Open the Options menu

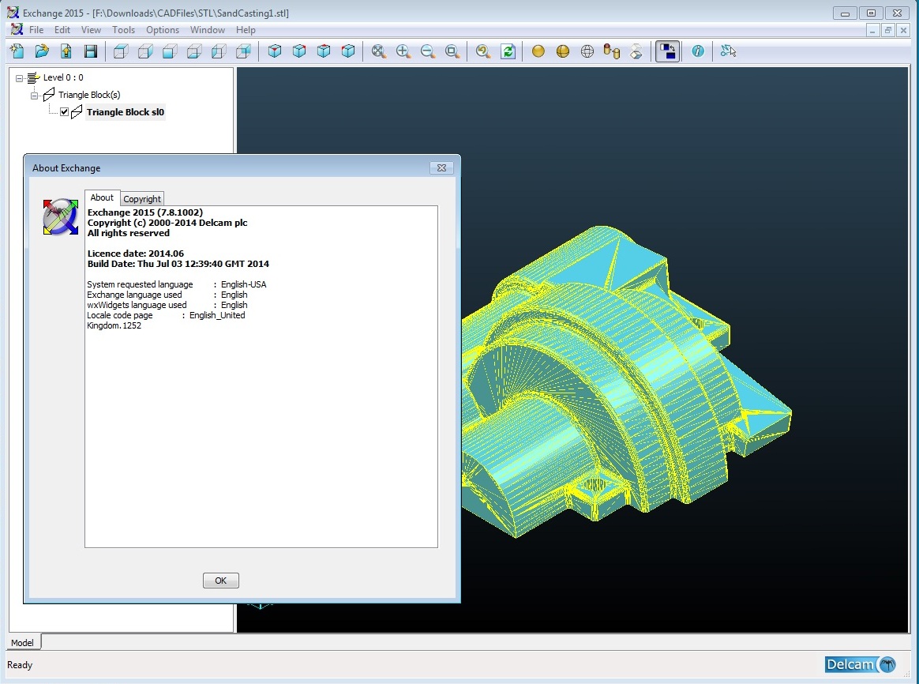click(163, 30)
